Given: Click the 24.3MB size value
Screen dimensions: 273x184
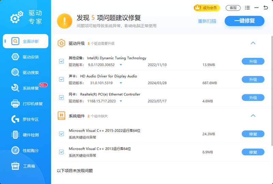Looking at the screenshot, I should (x=209, y=134).
